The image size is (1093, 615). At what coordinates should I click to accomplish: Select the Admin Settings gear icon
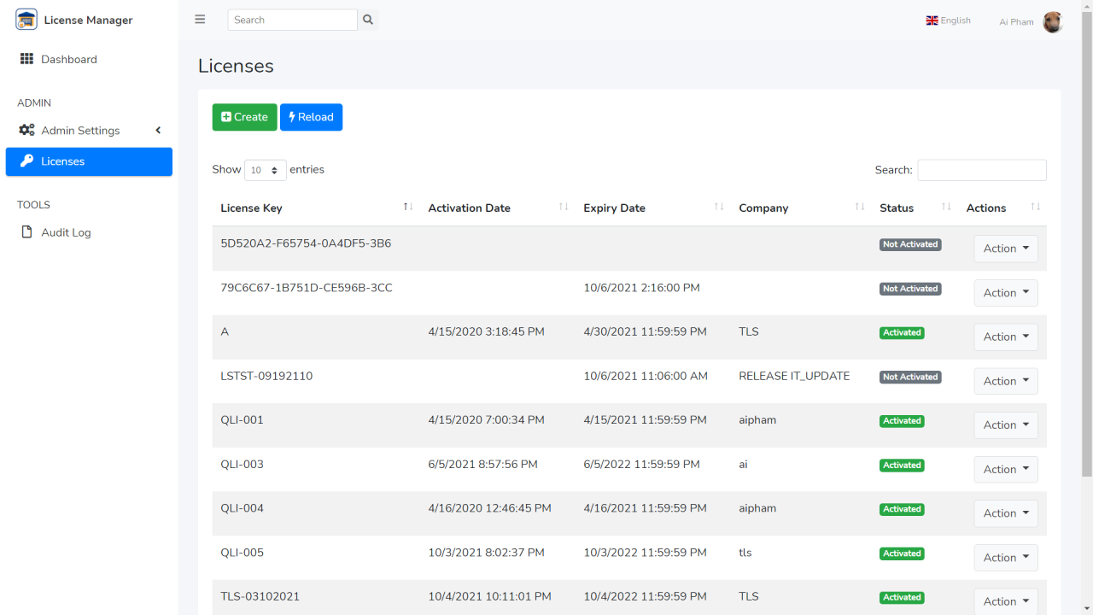[25, 130]
